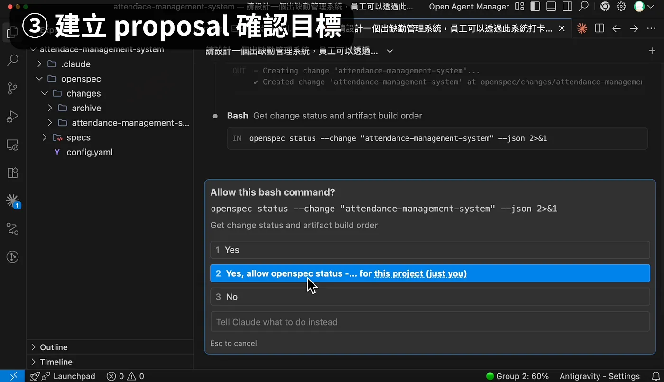Open the Chrome browser icon in title bar
664x382 pixels.
coord(605,7)
